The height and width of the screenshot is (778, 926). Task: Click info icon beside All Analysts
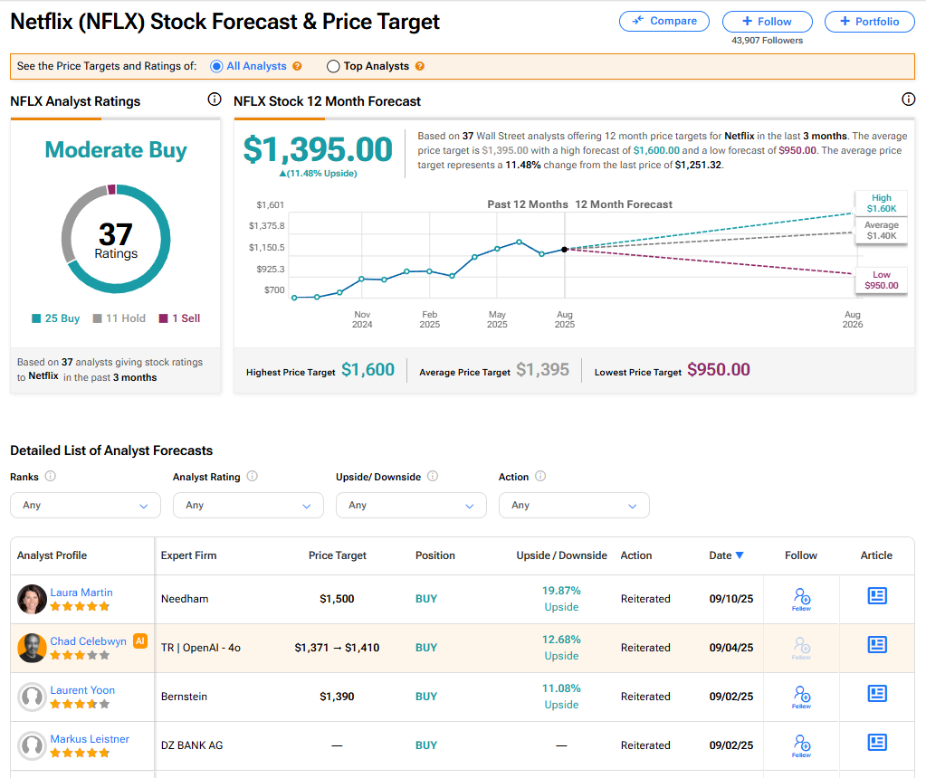(297, 66)
